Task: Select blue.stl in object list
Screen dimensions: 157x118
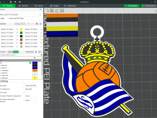Action: pos(4,68)
